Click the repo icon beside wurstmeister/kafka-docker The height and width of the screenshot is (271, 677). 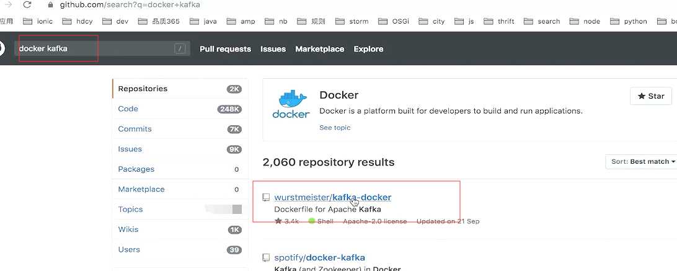point(266,198)
